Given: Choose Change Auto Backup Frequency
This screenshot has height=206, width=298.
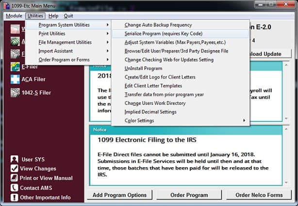Looking at the screenshot, I should (181, 25).
